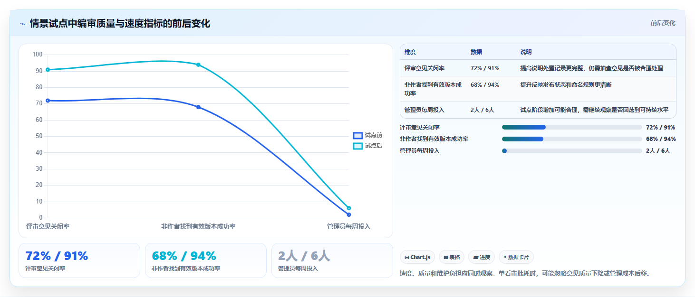The height and width of the screenshot is (297, 695).
Task: Click the 前后变化 label in the header
Action: pos(663,23)
